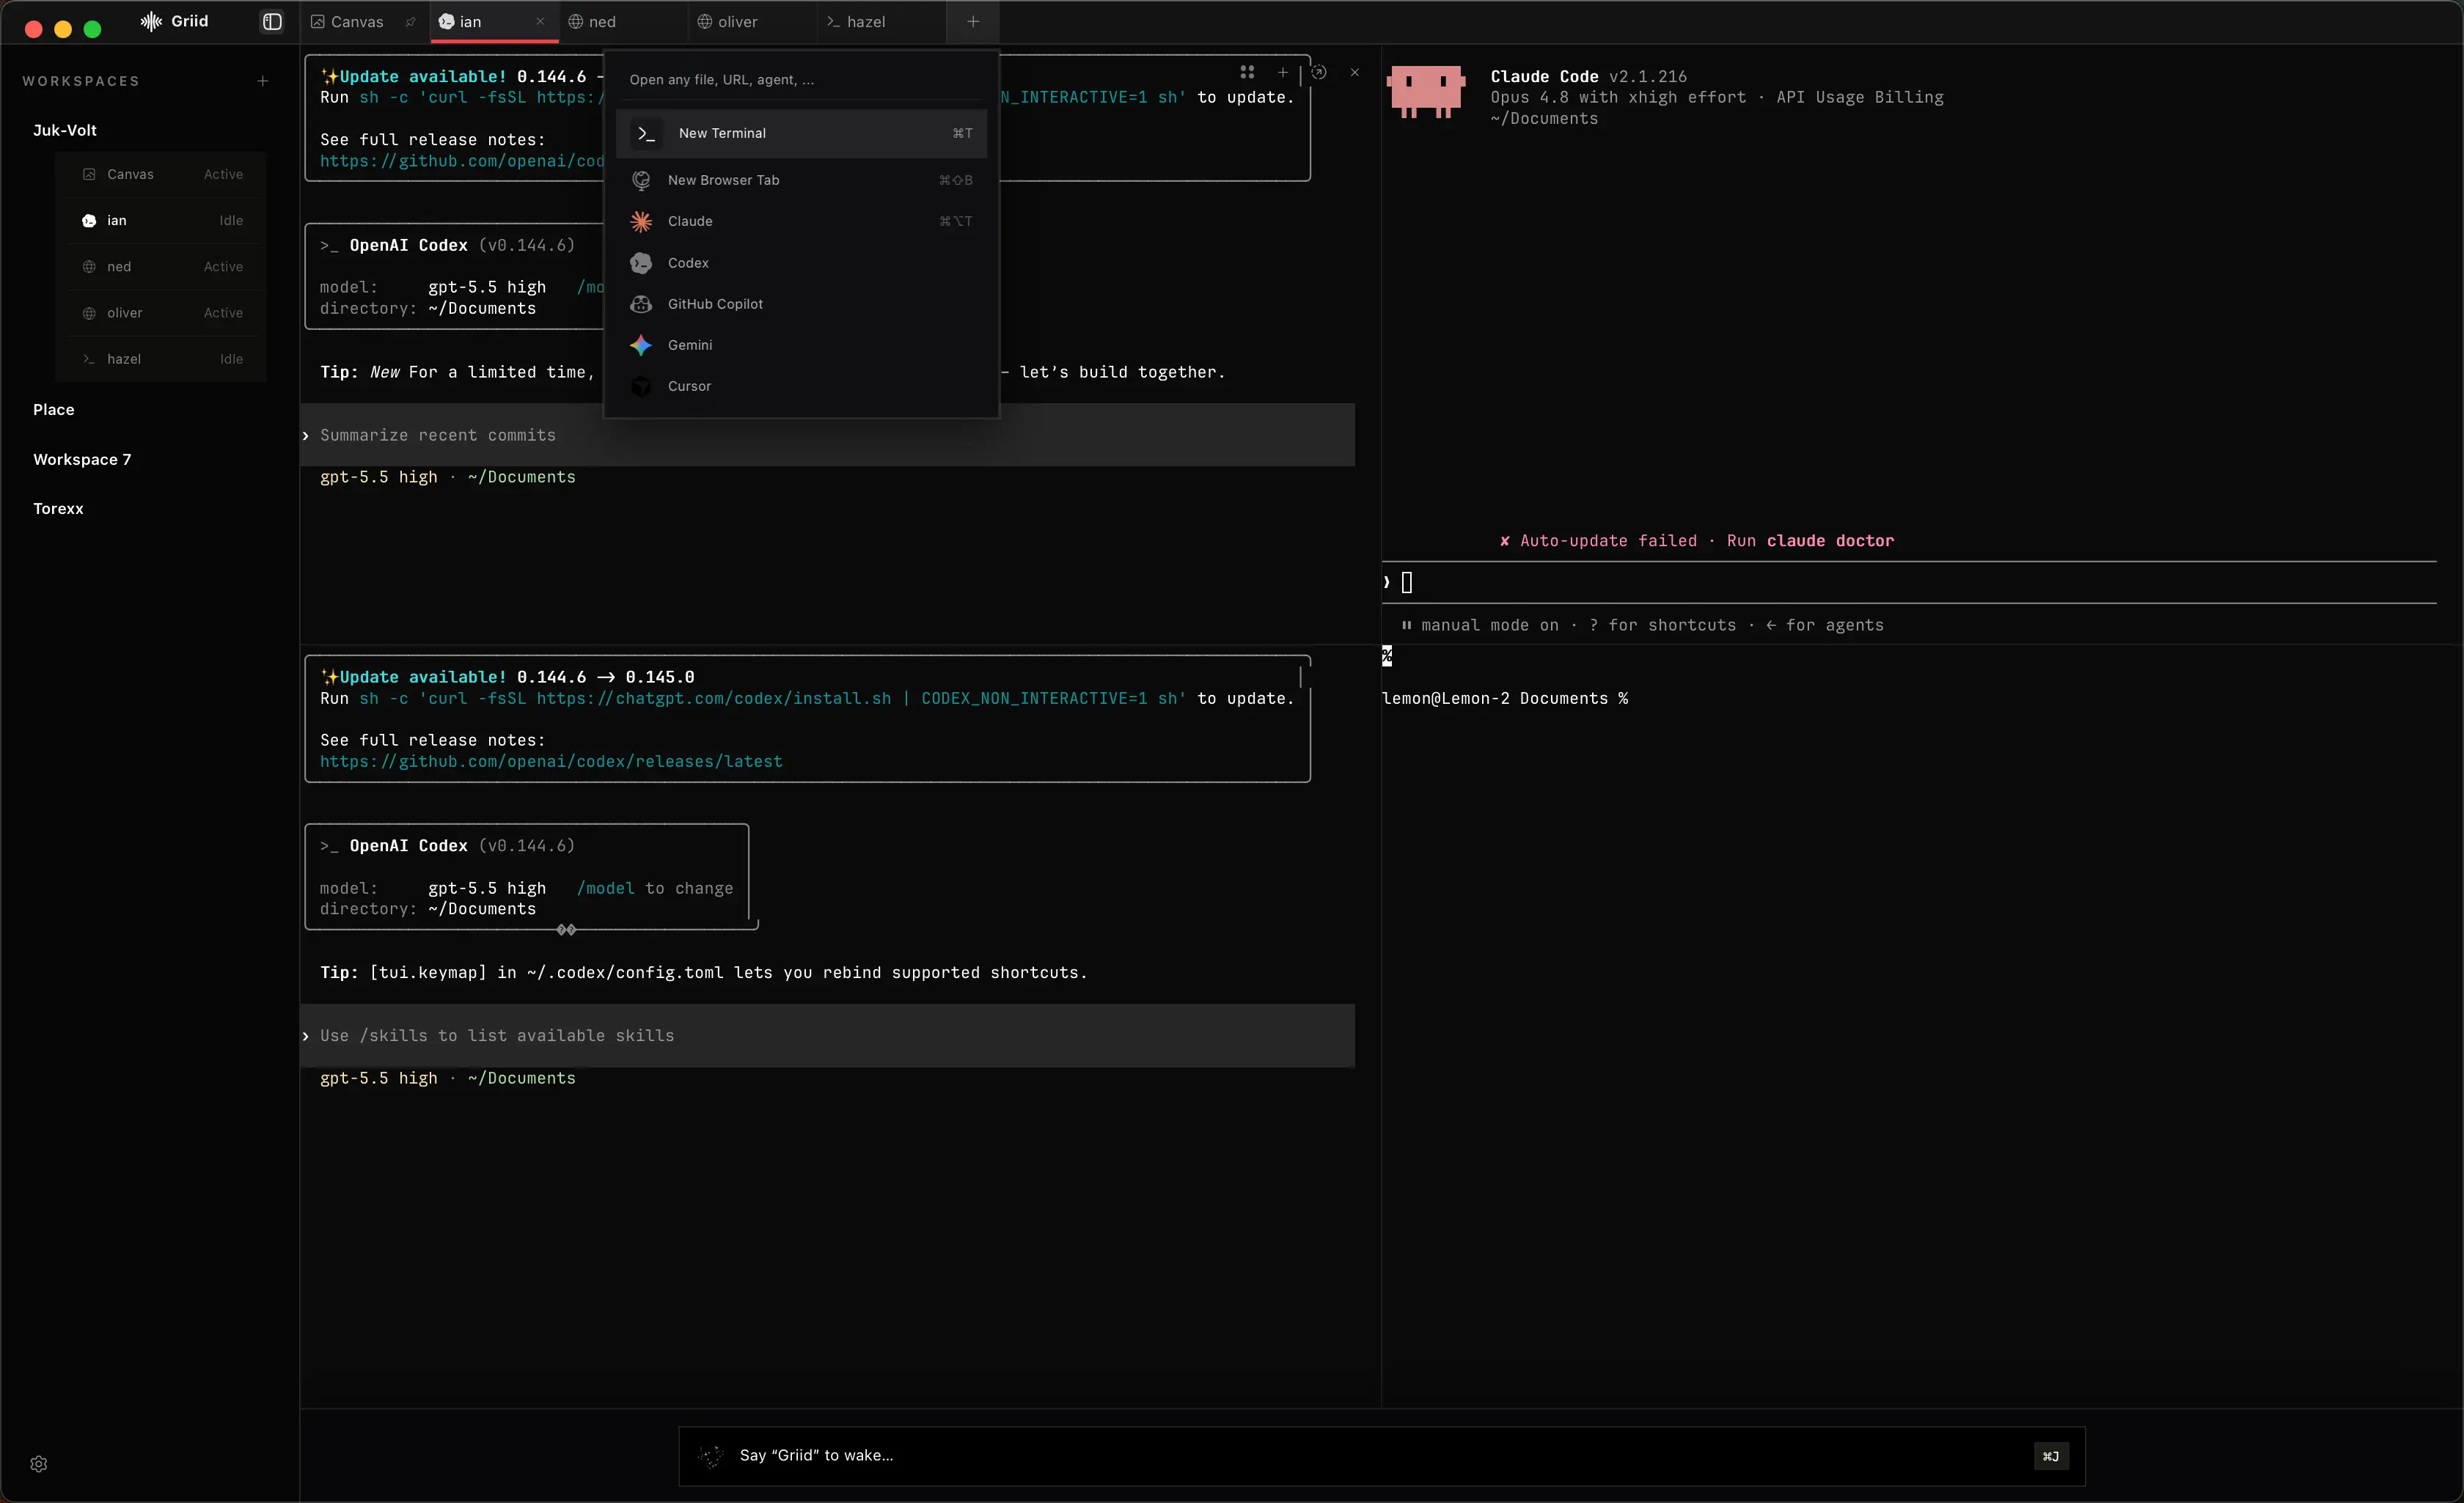The height and width of the screenshot is (1503, 2464).
Task: Launch Cursor from the launcher menu
Action: point(801,386)
